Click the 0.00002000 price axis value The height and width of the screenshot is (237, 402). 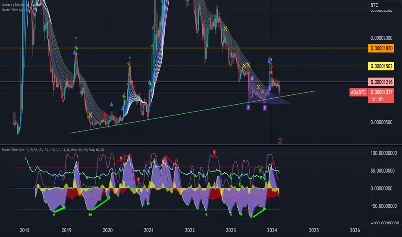click(381, 38)
